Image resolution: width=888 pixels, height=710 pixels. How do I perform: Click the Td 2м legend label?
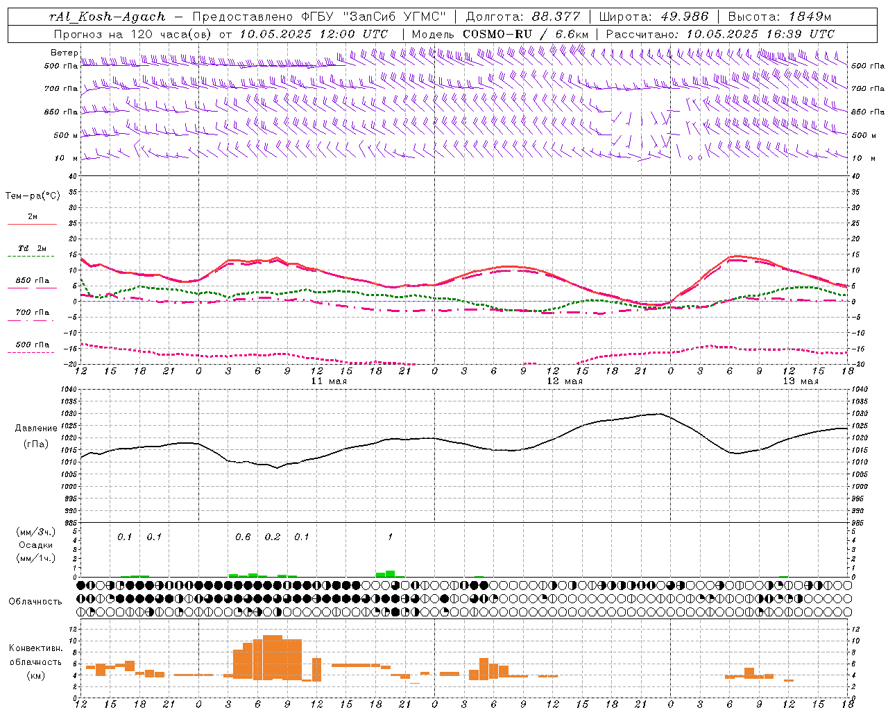[x=32, y=248]
